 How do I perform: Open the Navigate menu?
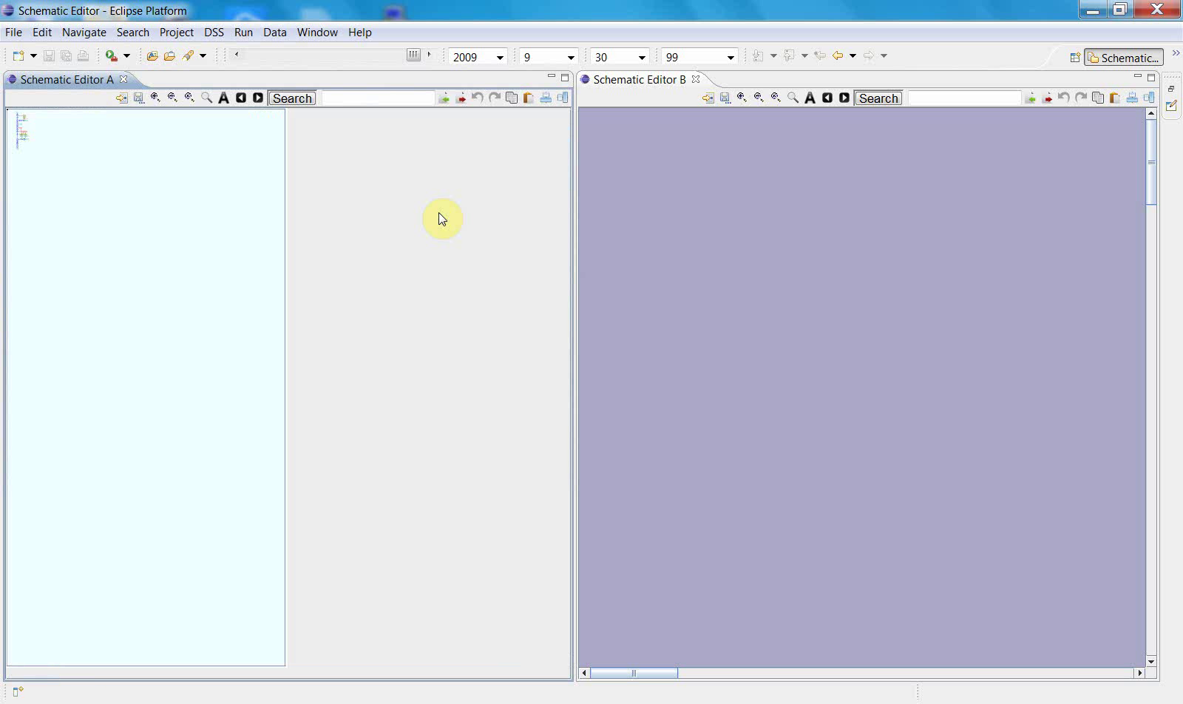point(84,33)
